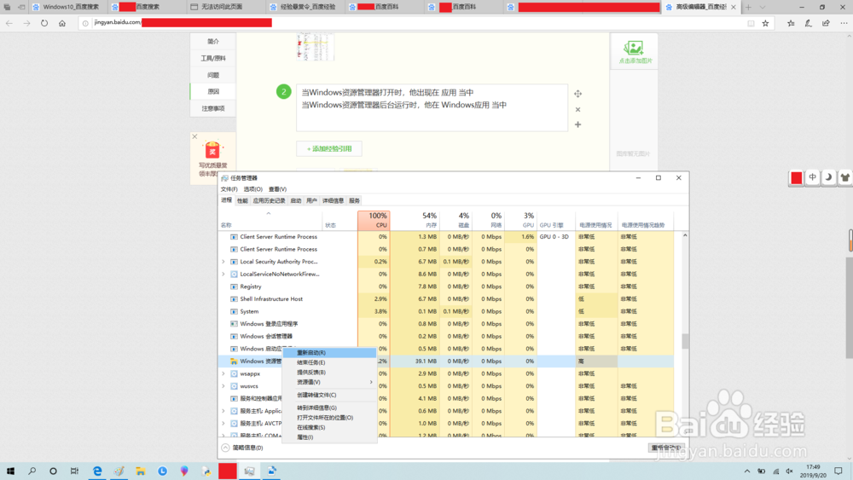
Task: Click the red square on input toolbar
Action: pos(796,177)
